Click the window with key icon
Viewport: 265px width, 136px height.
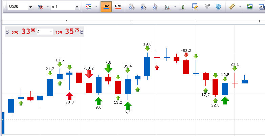tap(195, 6)
